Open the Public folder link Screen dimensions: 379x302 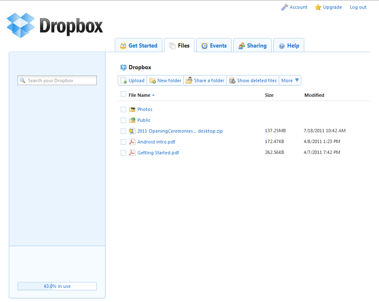[x=144, y=120]
